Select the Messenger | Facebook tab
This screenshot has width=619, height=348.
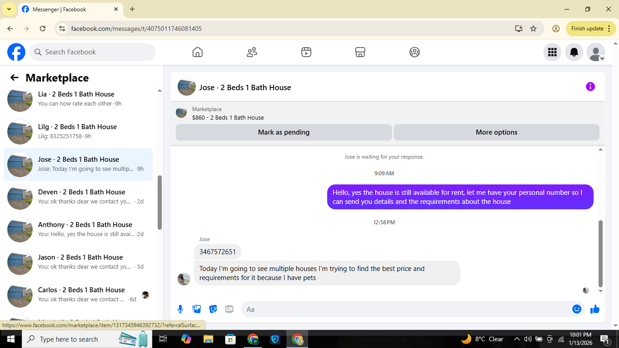point(71,9)
